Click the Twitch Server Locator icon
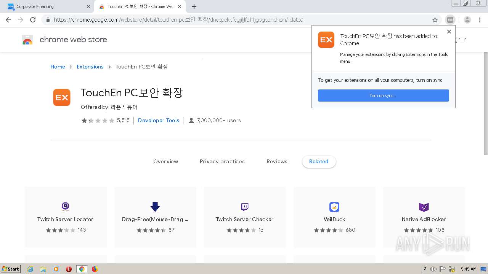This screenshot has width=488, height=274. [66, 207]
